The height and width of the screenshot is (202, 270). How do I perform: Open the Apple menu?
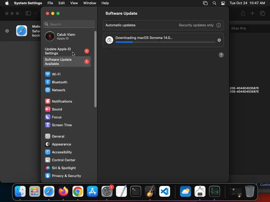tap(7, 3)
